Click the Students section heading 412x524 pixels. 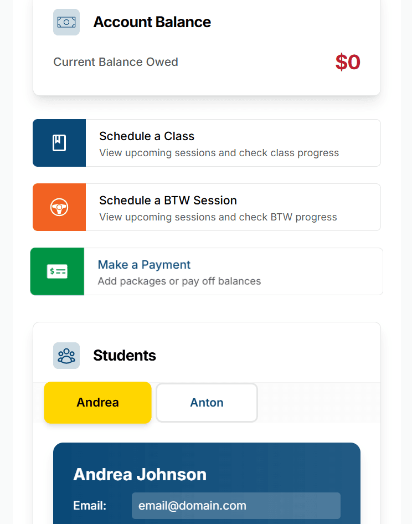point(125,356)
